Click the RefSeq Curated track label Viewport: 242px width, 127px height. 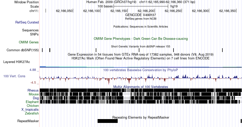[x=27, y=22]
